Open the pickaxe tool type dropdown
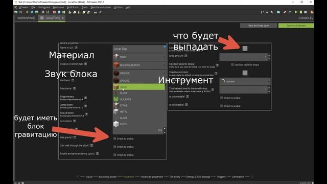Screen dimensions: 327x184 coord(245,81)
